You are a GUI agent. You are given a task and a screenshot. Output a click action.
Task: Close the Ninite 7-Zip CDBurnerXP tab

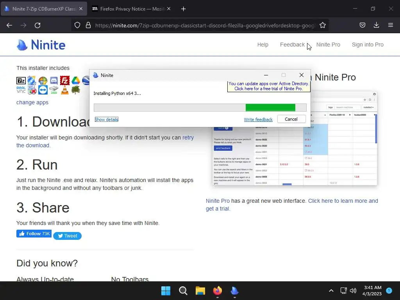pyautogui.click(x=81, y=9)
